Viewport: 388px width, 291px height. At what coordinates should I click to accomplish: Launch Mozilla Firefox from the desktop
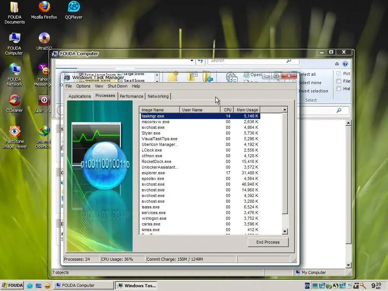(44, 10)
